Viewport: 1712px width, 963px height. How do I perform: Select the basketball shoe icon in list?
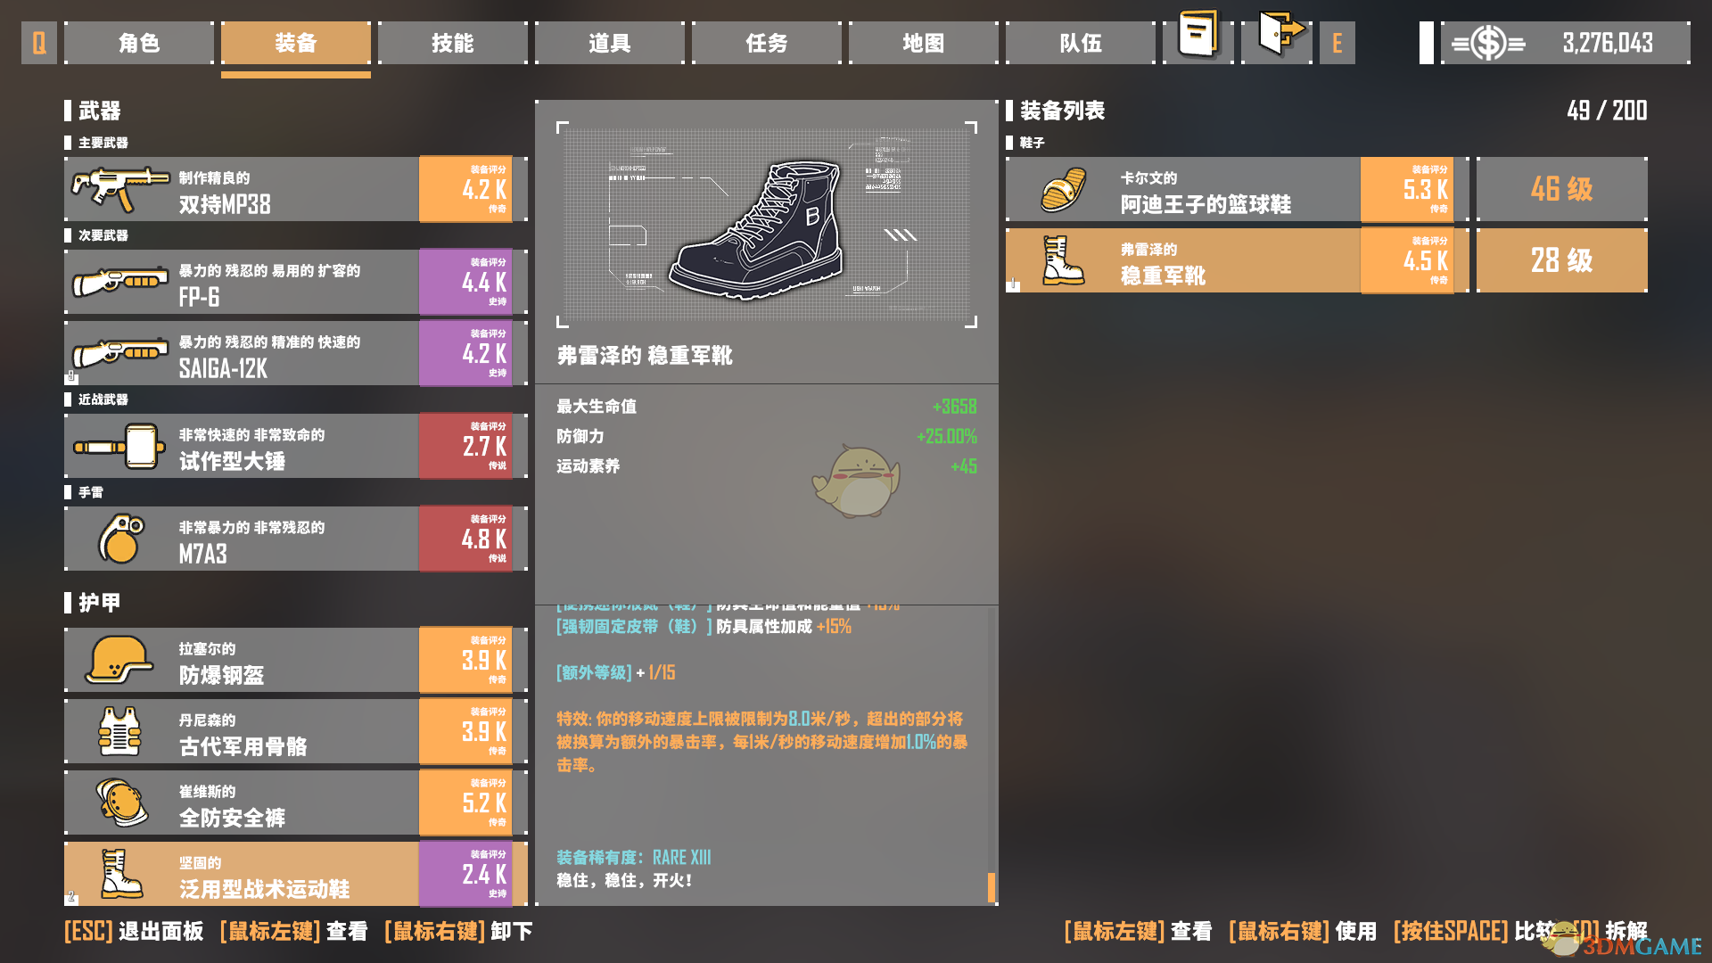(1063, 189)
